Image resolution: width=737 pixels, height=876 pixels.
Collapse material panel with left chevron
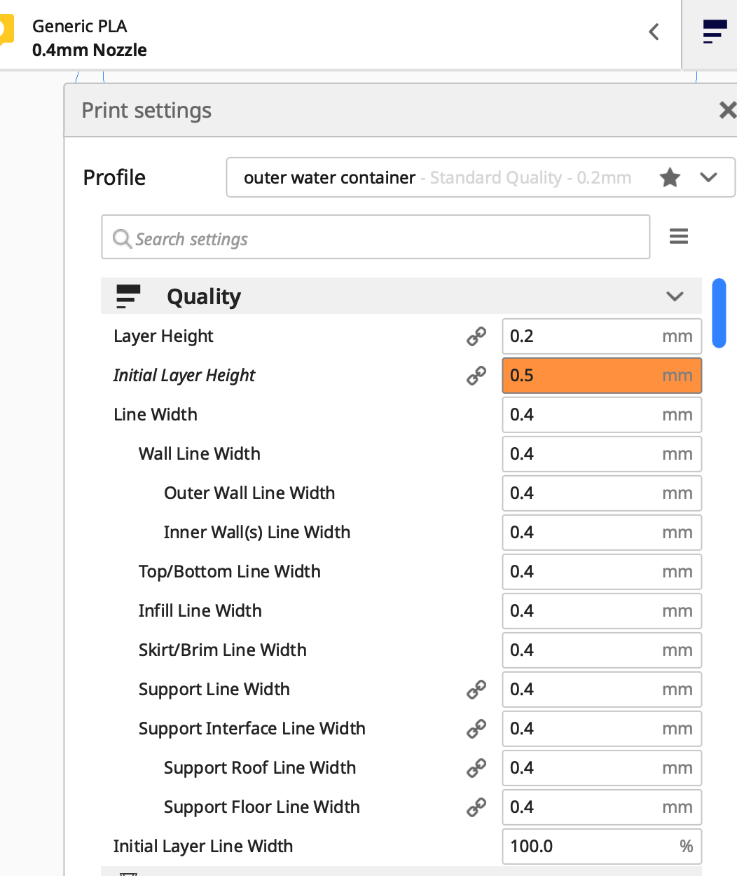pyautogui.click(x=654, y=32)
